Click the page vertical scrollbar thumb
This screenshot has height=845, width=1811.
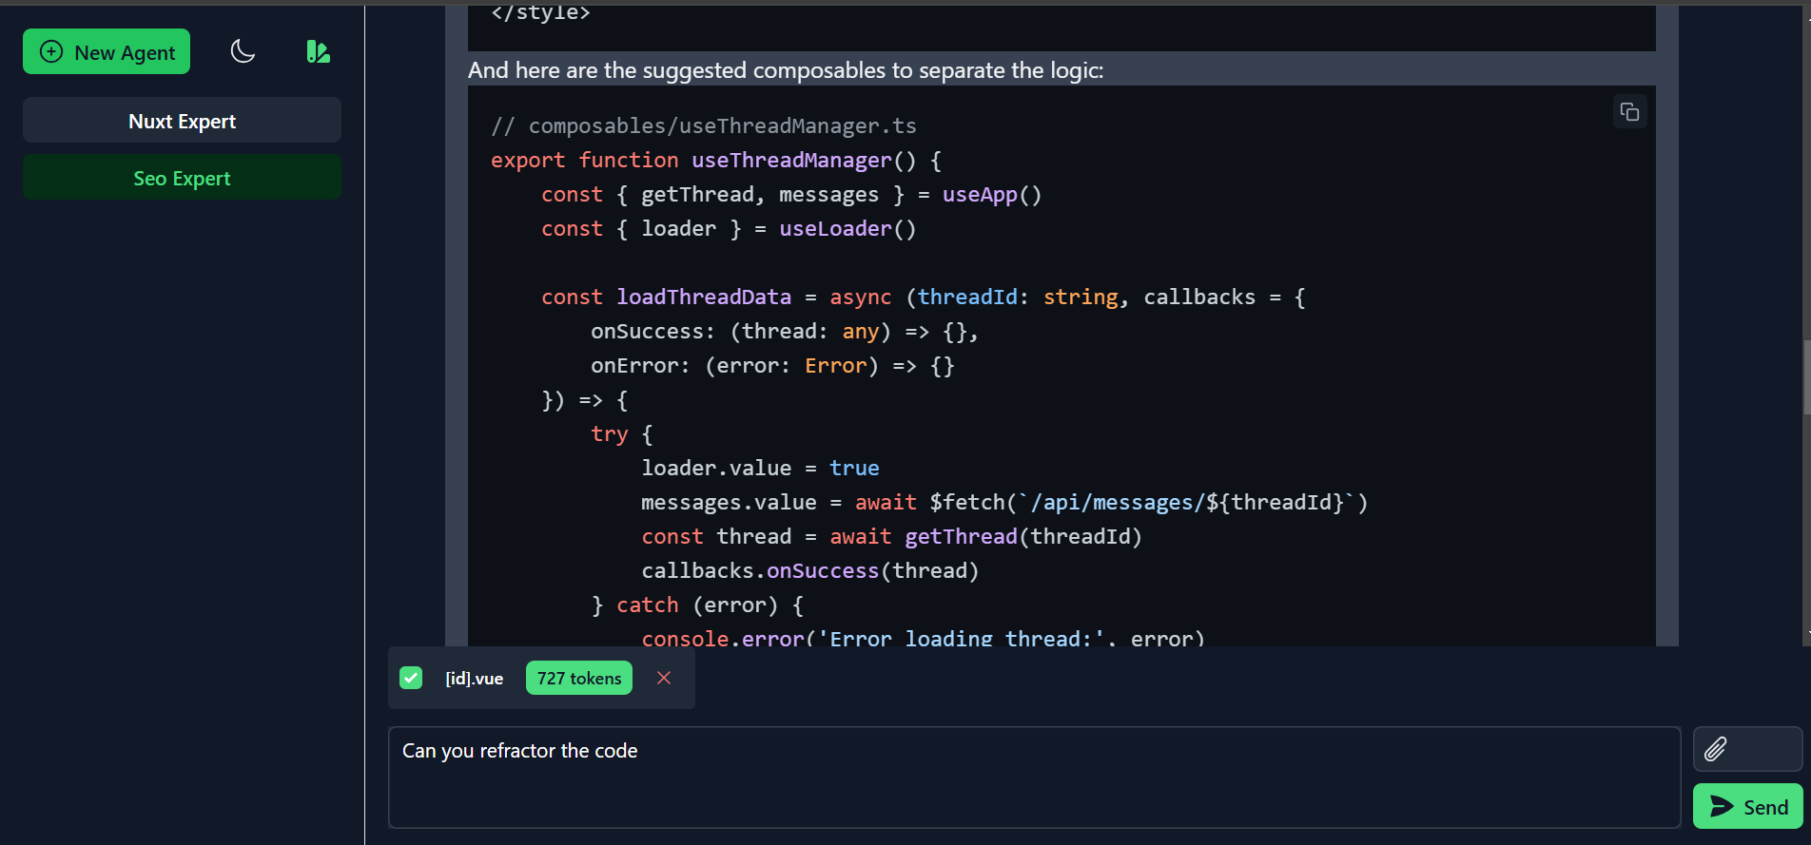tap(1805, 377)
